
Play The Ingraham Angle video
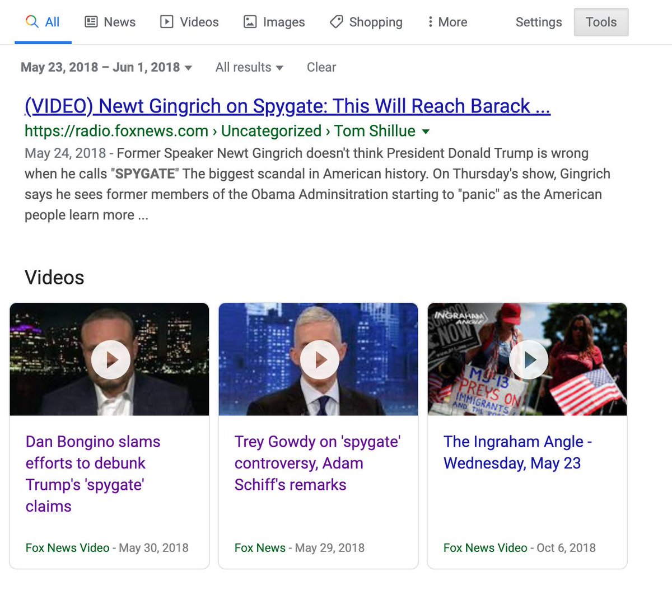pos(529,359)
